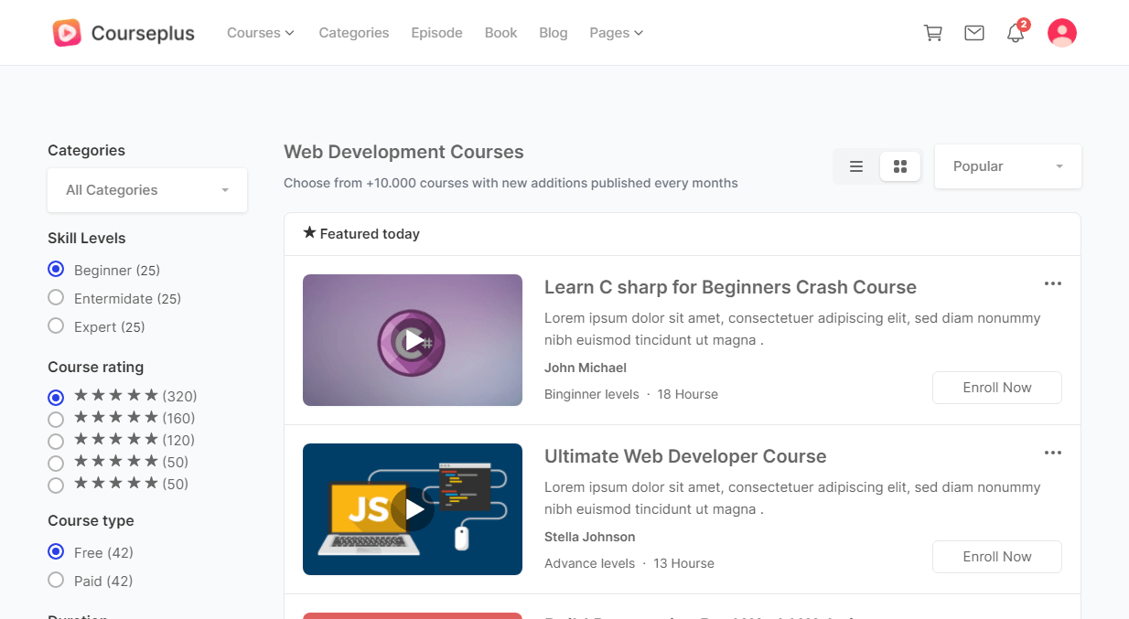Click the Courseplus logo

(124, 33)
